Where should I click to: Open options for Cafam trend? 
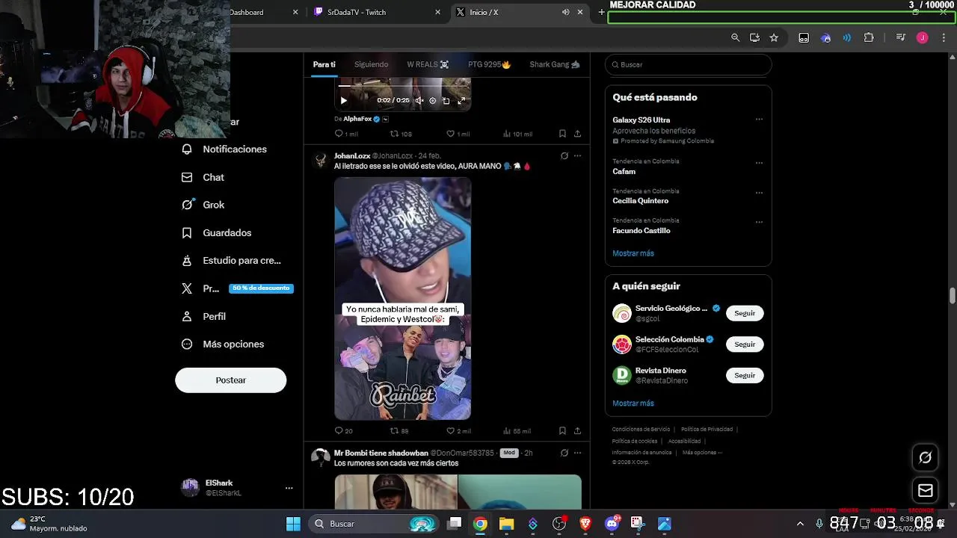click(759, 163)
